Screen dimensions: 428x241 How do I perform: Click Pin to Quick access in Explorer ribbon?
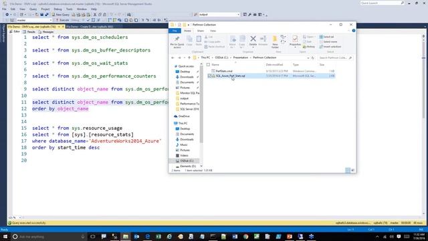pos(177,42)
